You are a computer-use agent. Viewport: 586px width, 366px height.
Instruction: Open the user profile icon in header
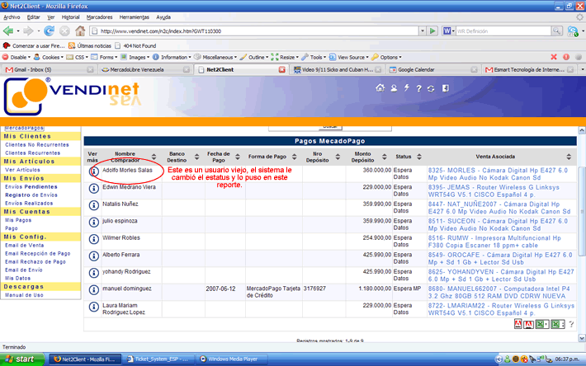394,88
